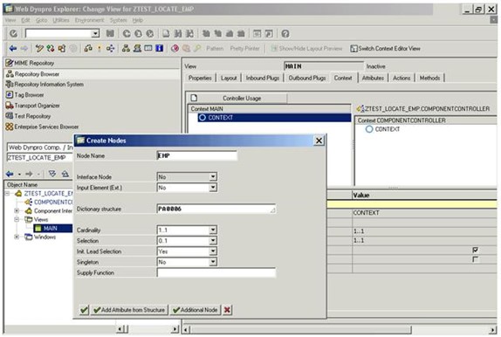Click the Expand all nodes icon above object tree
Image resolution: width=501 pixels, height=337 pixels.
[x=52, y=174]
